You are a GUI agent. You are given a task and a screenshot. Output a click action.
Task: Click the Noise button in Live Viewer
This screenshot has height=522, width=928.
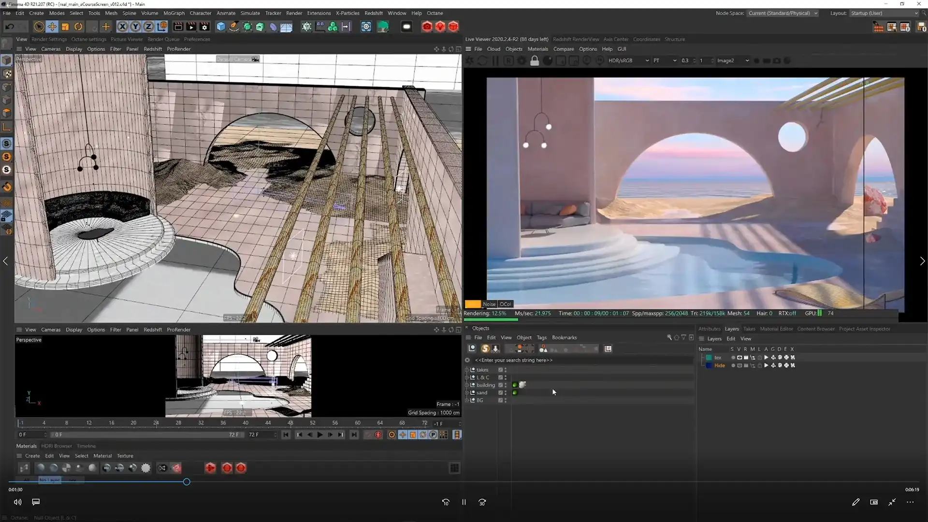[489, 304]
